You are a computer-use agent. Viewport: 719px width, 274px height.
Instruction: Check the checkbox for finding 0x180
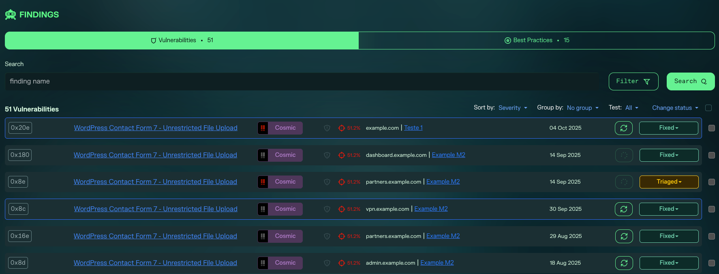click(x=711, y=155)
